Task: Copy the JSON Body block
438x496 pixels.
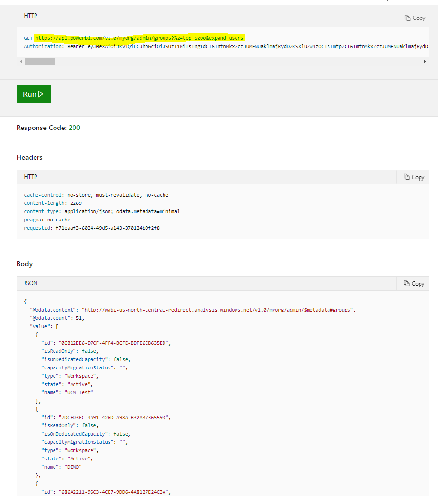Action: click(414, 284)
